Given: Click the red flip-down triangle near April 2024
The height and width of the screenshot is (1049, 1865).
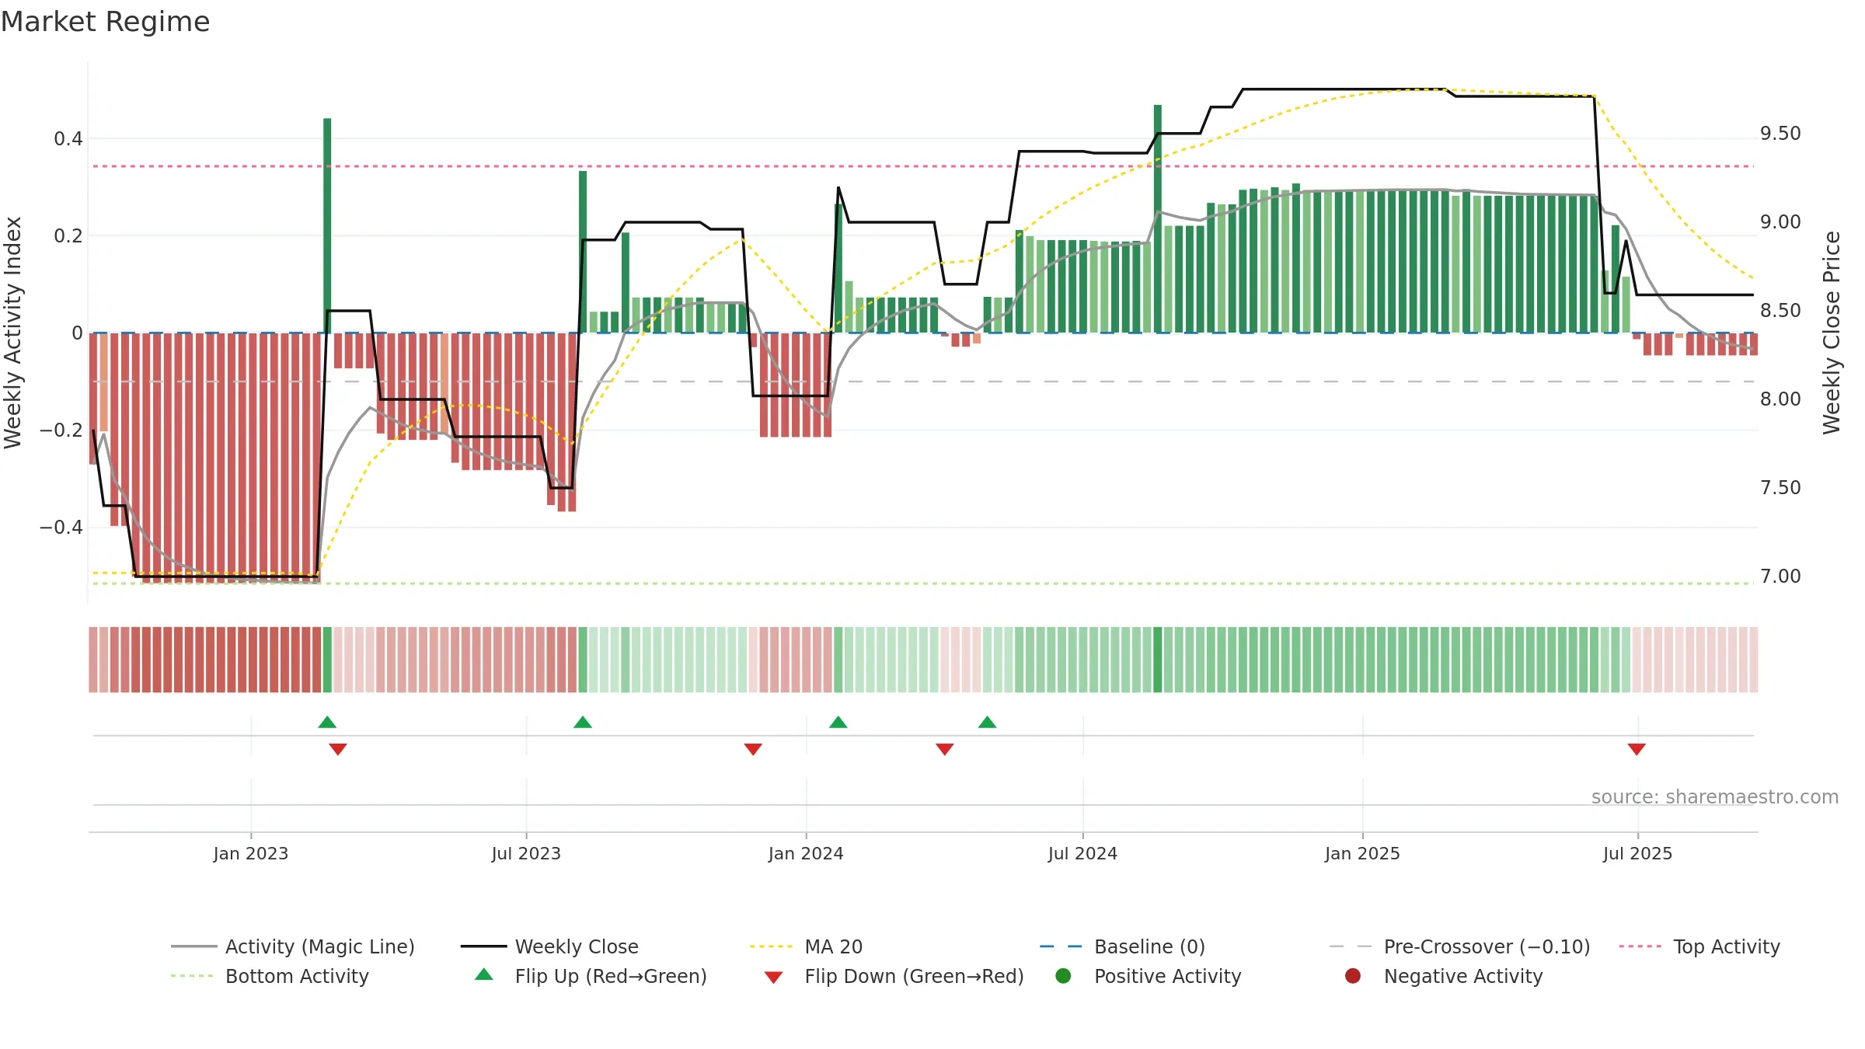Looking at the screenshot, I should click(945, 749).
